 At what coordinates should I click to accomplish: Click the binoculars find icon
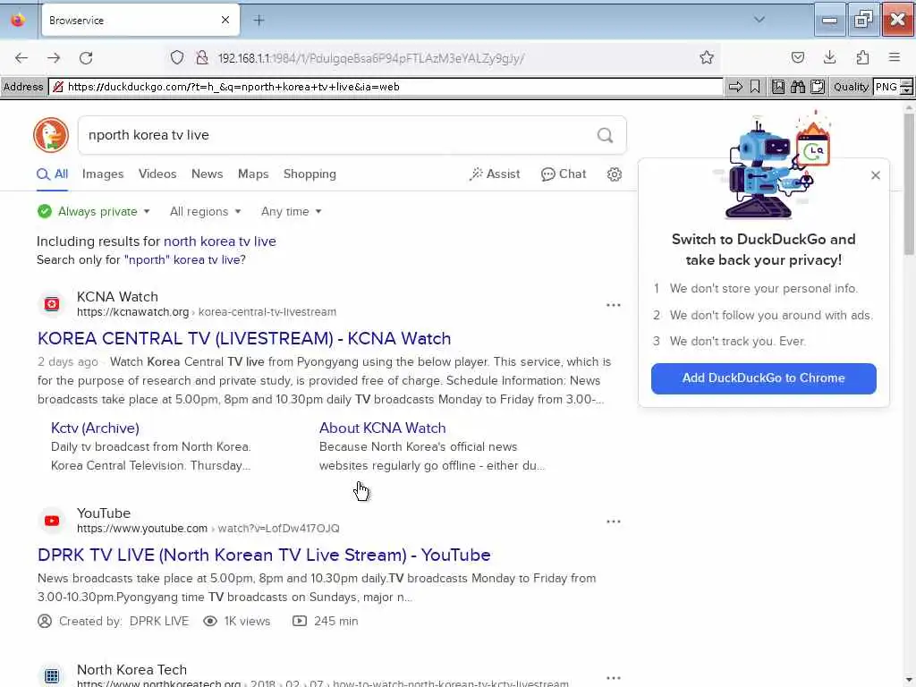click(x=797, y=87)
